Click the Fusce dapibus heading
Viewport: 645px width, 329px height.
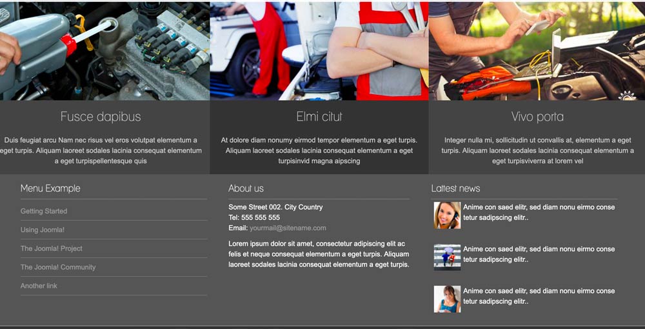point(101,117)
